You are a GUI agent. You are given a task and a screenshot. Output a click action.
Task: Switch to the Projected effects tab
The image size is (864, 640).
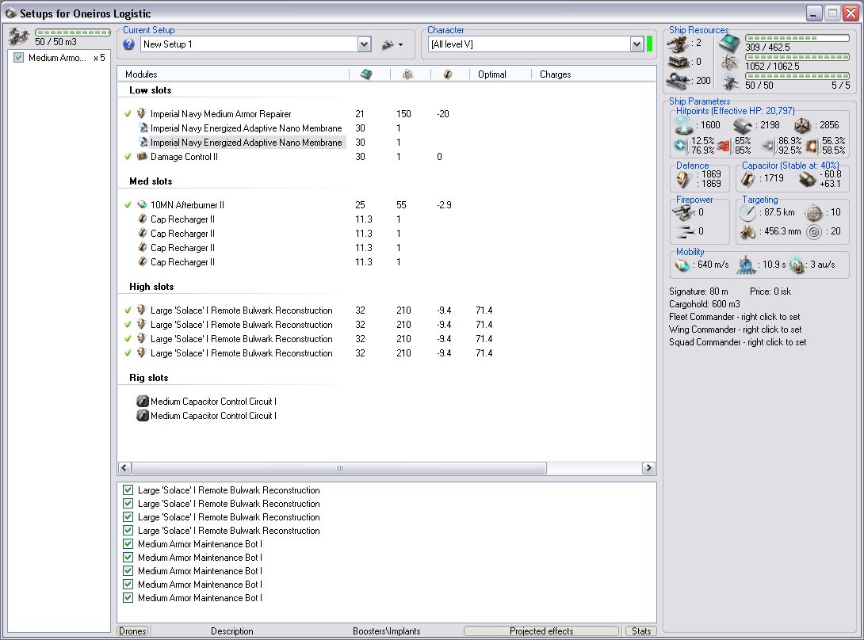click(x=541, y=631)
